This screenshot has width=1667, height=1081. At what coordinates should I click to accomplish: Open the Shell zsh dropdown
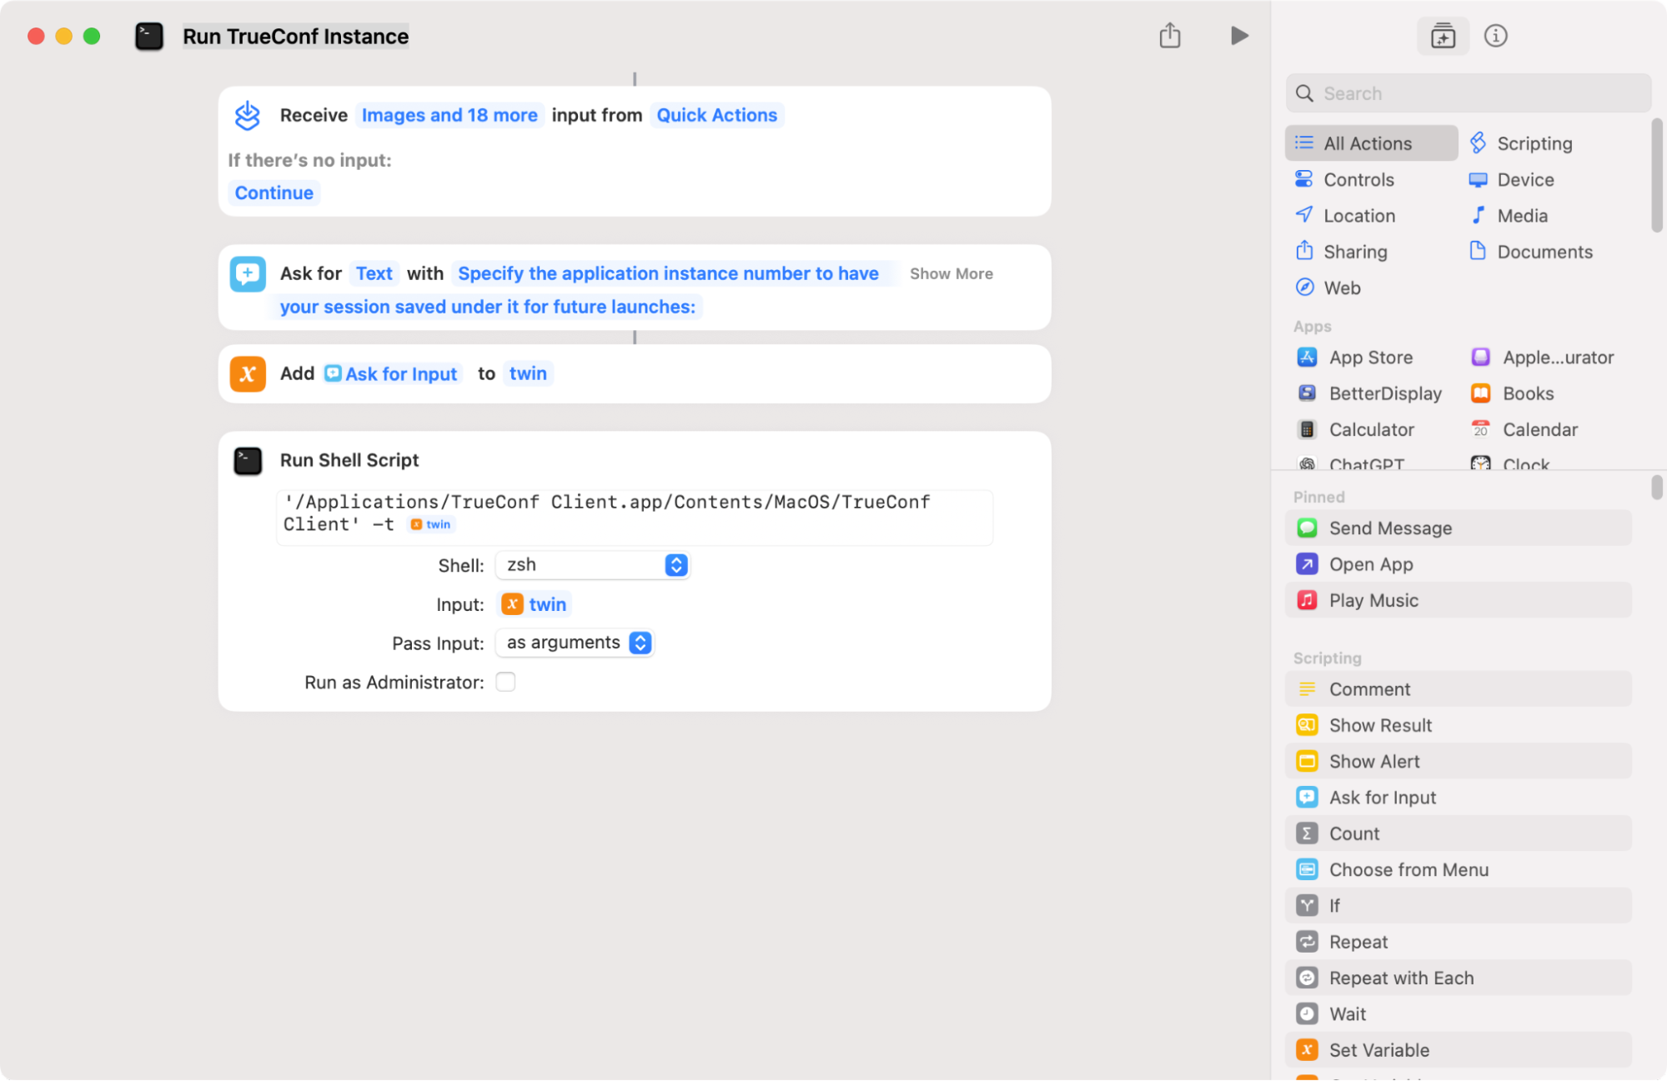(x=592, y=565)
